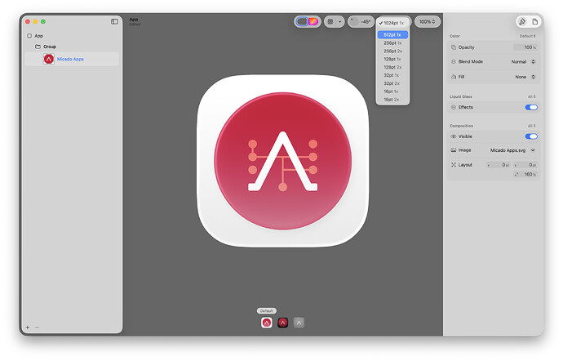
Task: Click the plus icon to add a layer
Action: point(27,327)
